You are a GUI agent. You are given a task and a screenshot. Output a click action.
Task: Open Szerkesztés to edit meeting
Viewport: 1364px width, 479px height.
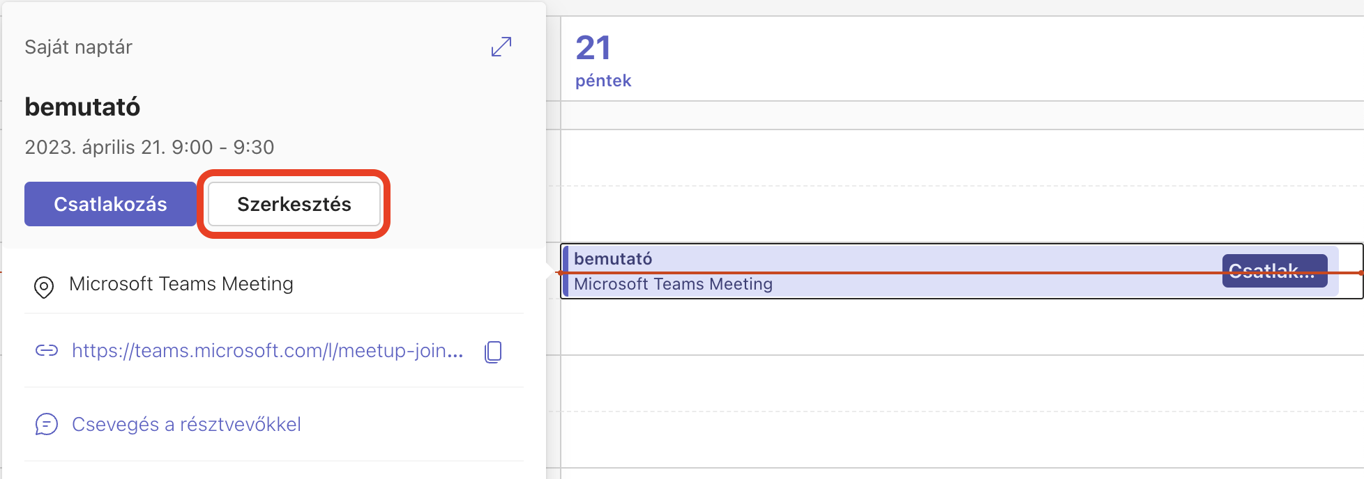click(294, 204)
